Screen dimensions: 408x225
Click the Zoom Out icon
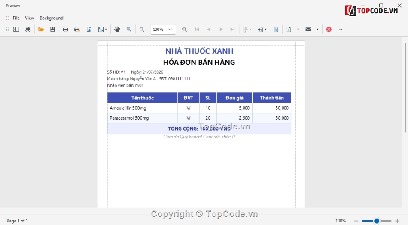[x=142, y=29]
